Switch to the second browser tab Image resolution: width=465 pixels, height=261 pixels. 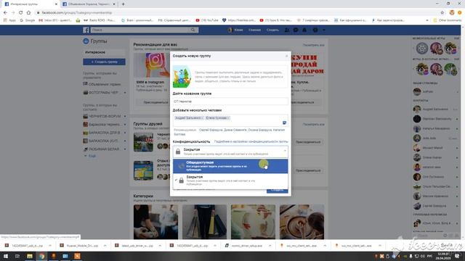coord(89,4)
